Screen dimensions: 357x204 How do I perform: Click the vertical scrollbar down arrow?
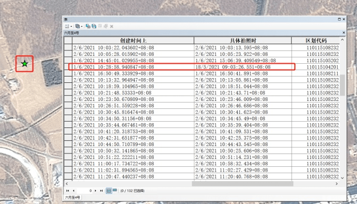click(x=342, y=177)
